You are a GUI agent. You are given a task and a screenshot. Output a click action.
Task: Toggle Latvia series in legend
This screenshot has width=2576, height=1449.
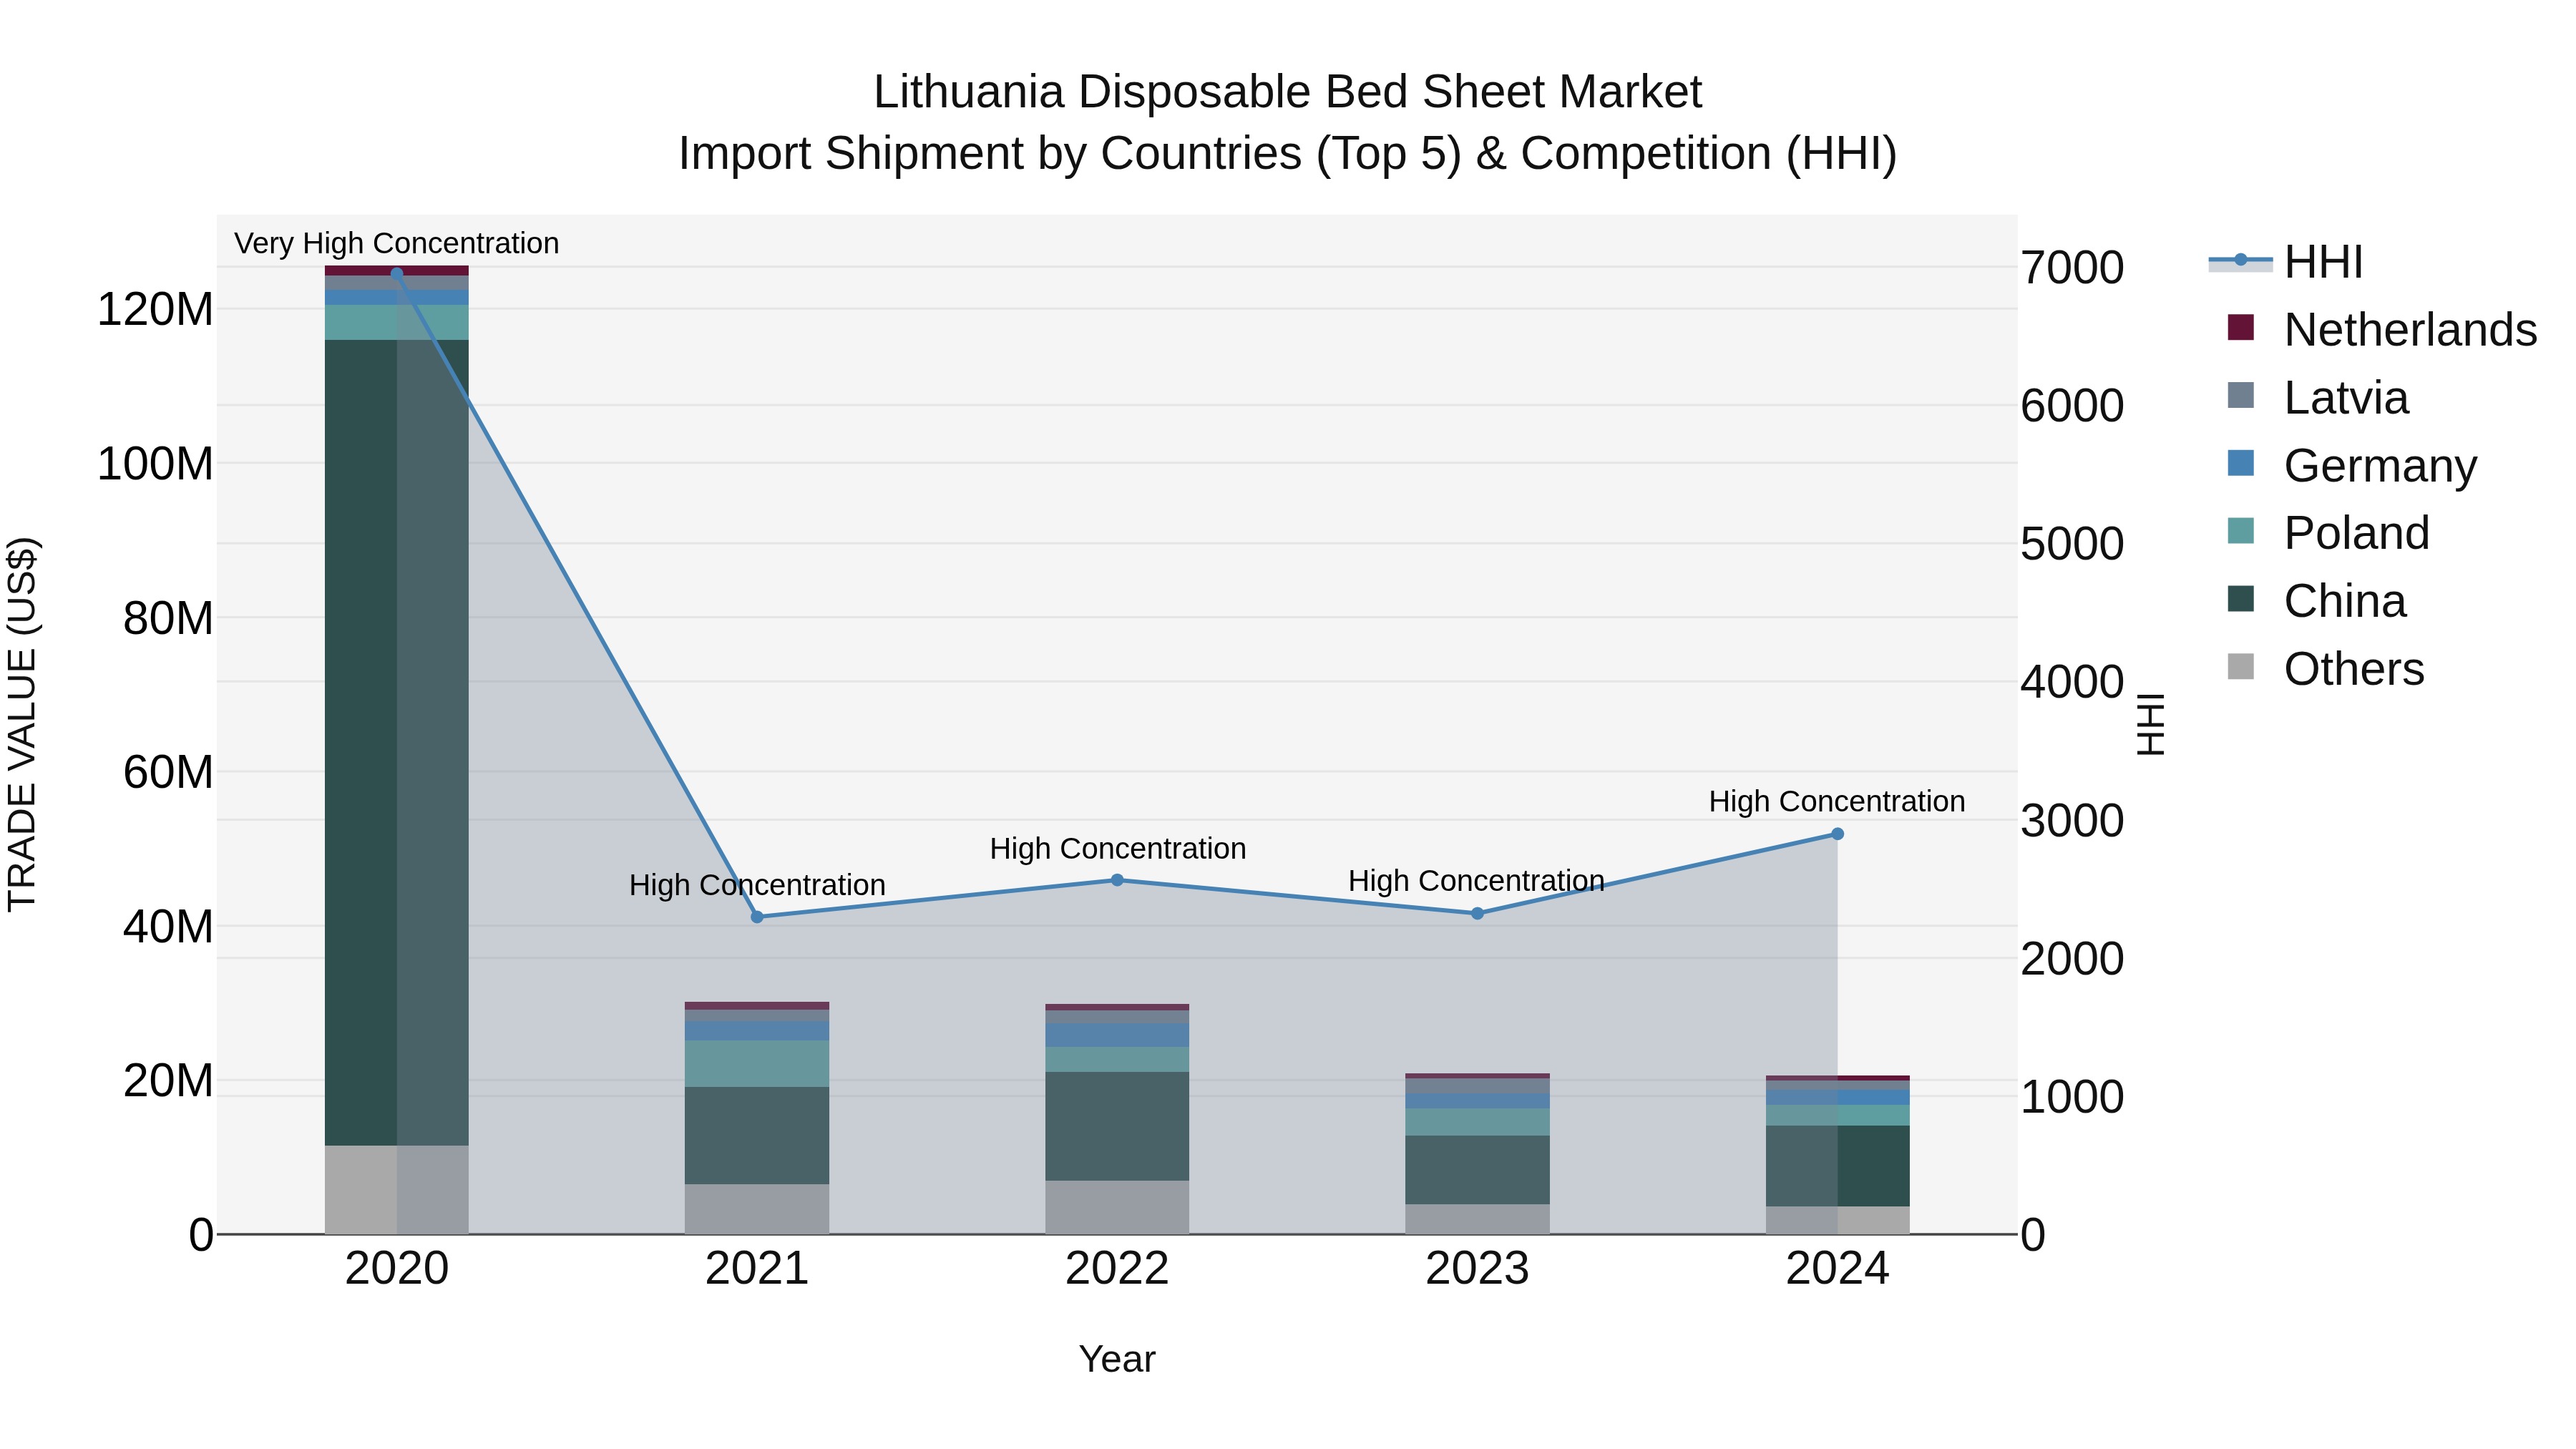(x=2318, y=398)
